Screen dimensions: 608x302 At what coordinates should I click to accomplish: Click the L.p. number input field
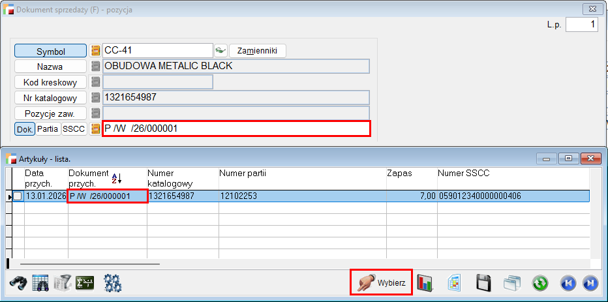(581, 25)
